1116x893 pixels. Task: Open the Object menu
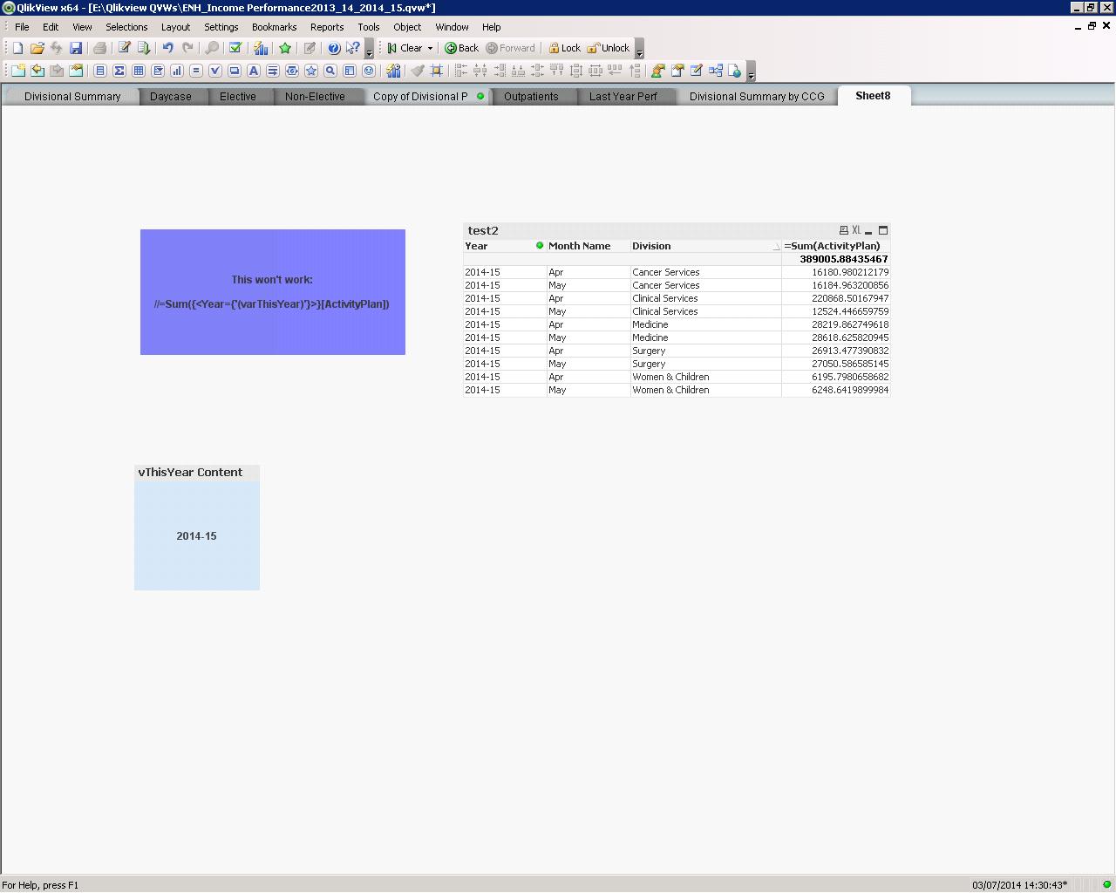click(x=407, y=27)
